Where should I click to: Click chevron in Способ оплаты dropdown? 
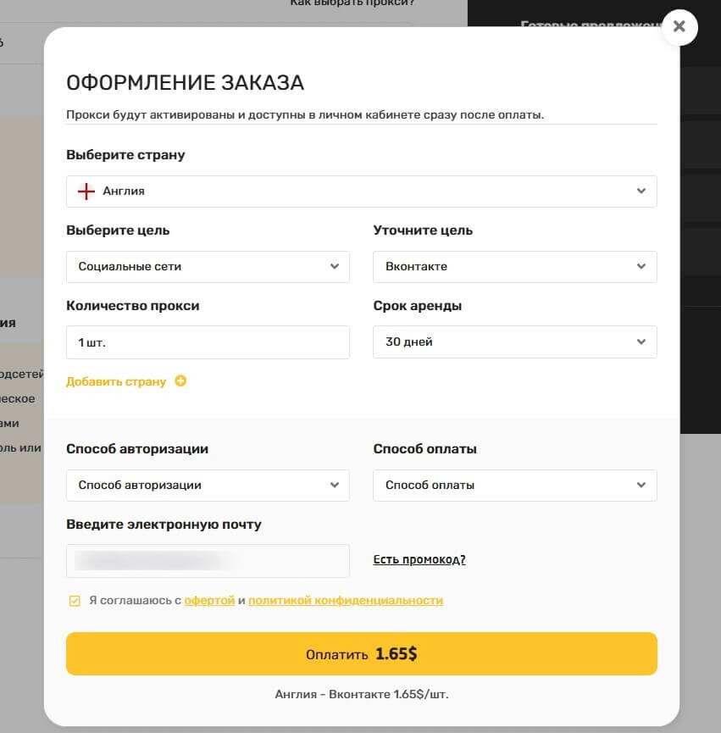click(641, 486)
